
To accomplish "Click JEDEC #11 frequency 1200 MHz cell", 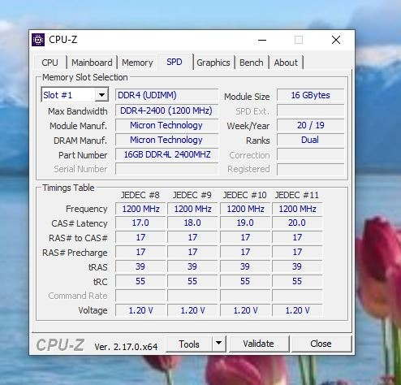I will [x=297, y=209].
